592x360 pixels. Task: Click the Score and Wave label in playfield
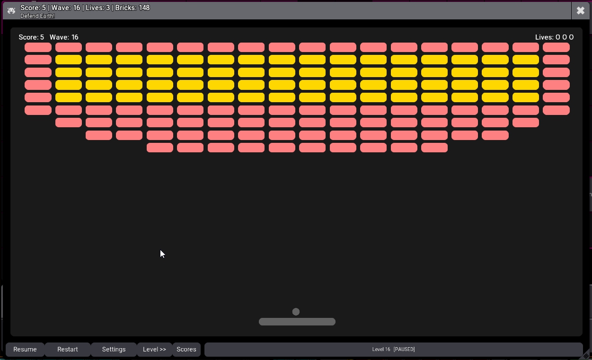pos(48,37)
